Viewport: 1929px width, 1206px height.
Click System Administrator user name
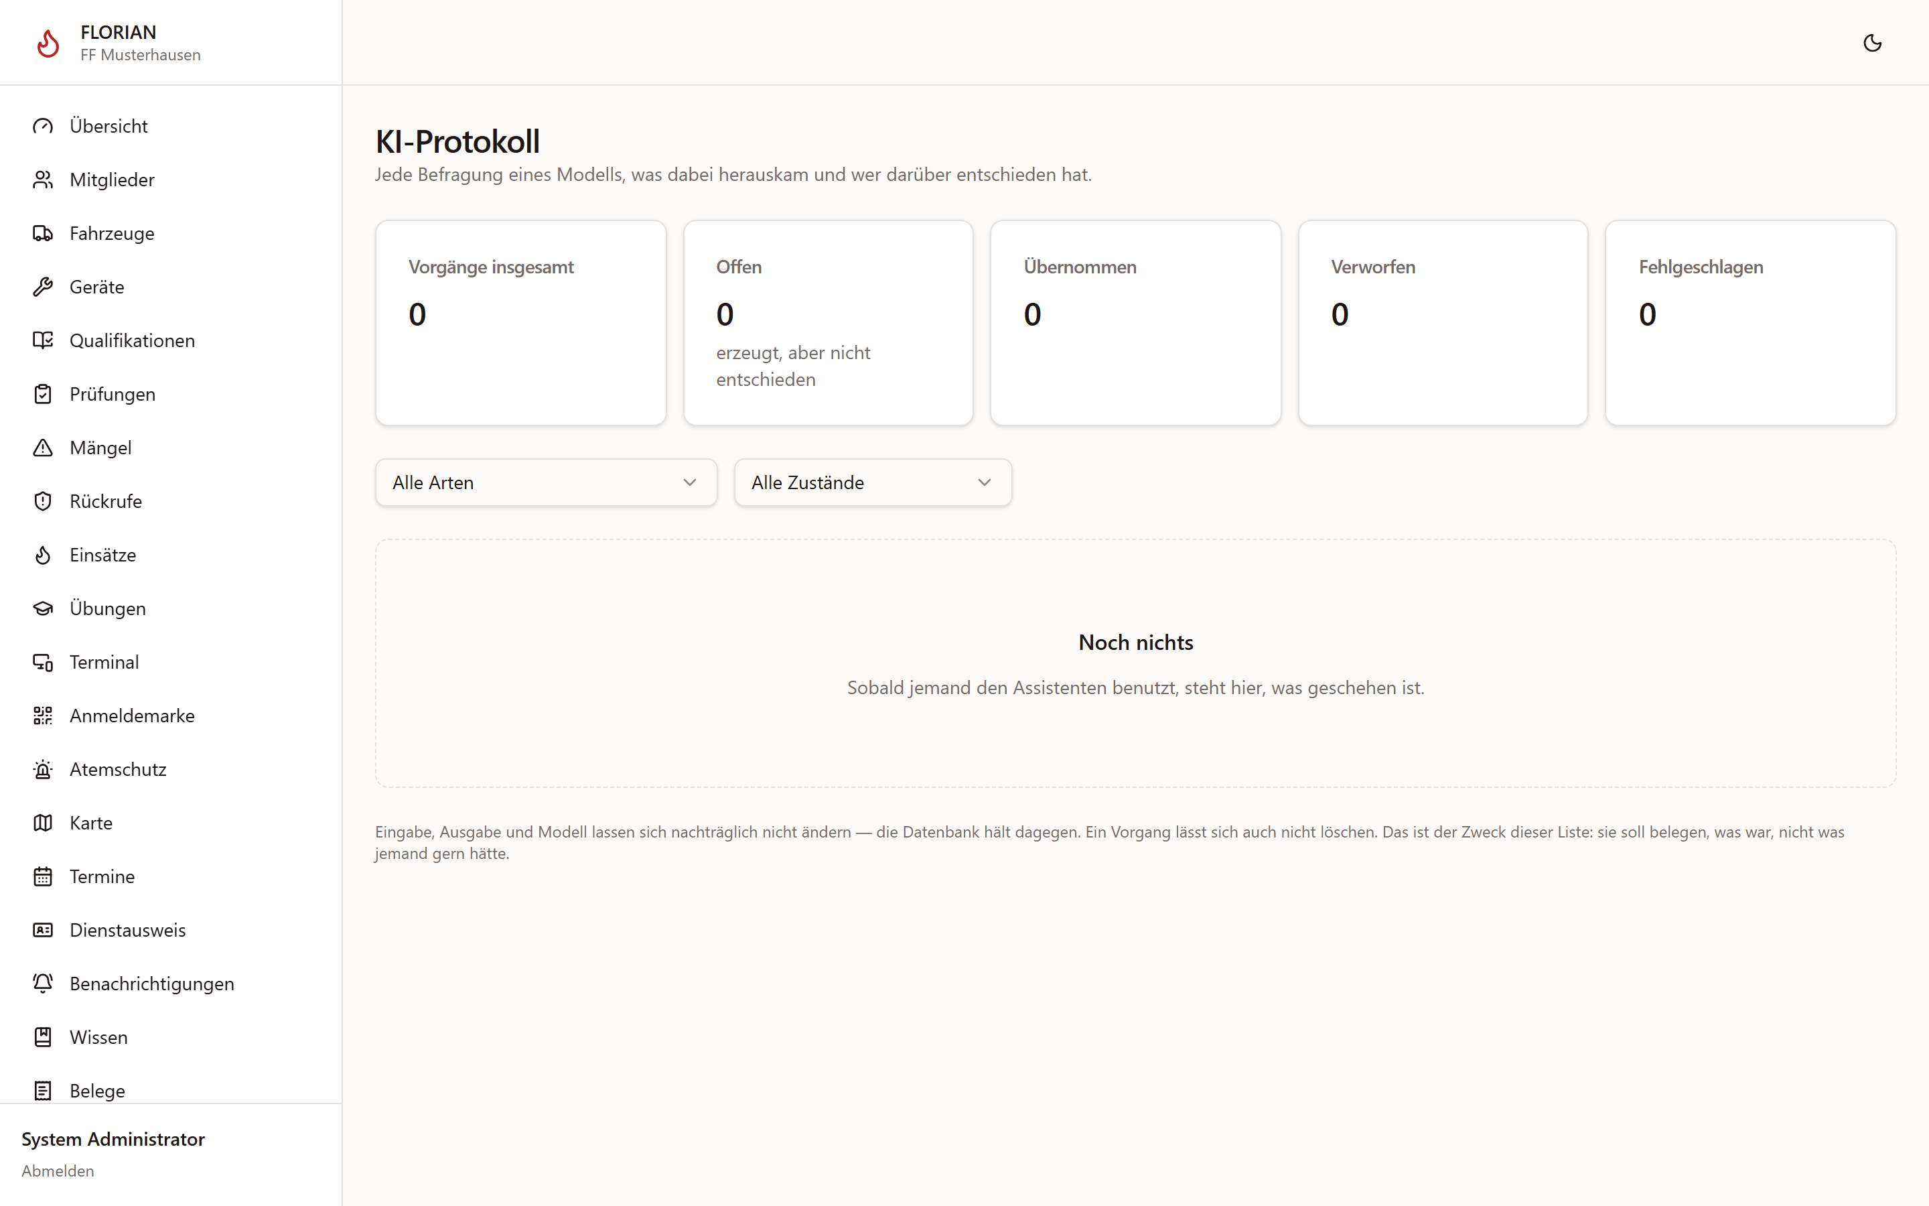[x=113, y=1139]
